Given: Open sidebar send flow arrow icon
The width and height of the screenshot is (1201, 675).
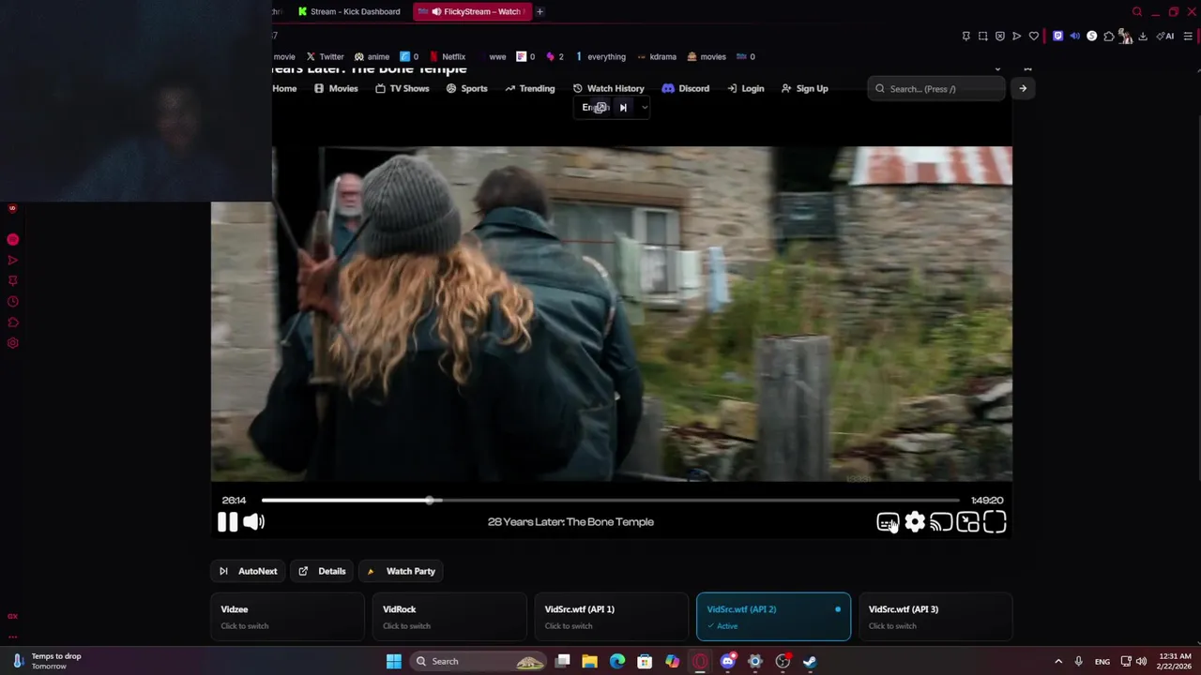Looking at the screenshot, I should [13, 261].
